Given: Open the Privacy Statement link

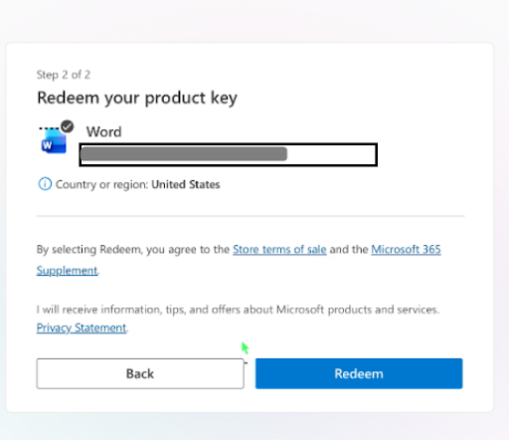Looking at the screenshot, I should coord(82,328).
